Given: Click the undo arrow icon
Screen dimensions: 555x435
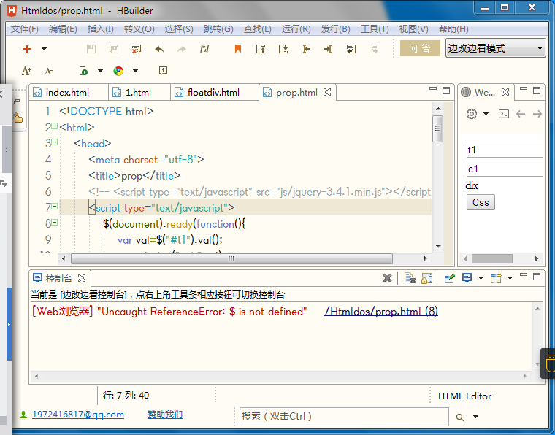Looking at the screenshot, I should click(x=159, y=49).
